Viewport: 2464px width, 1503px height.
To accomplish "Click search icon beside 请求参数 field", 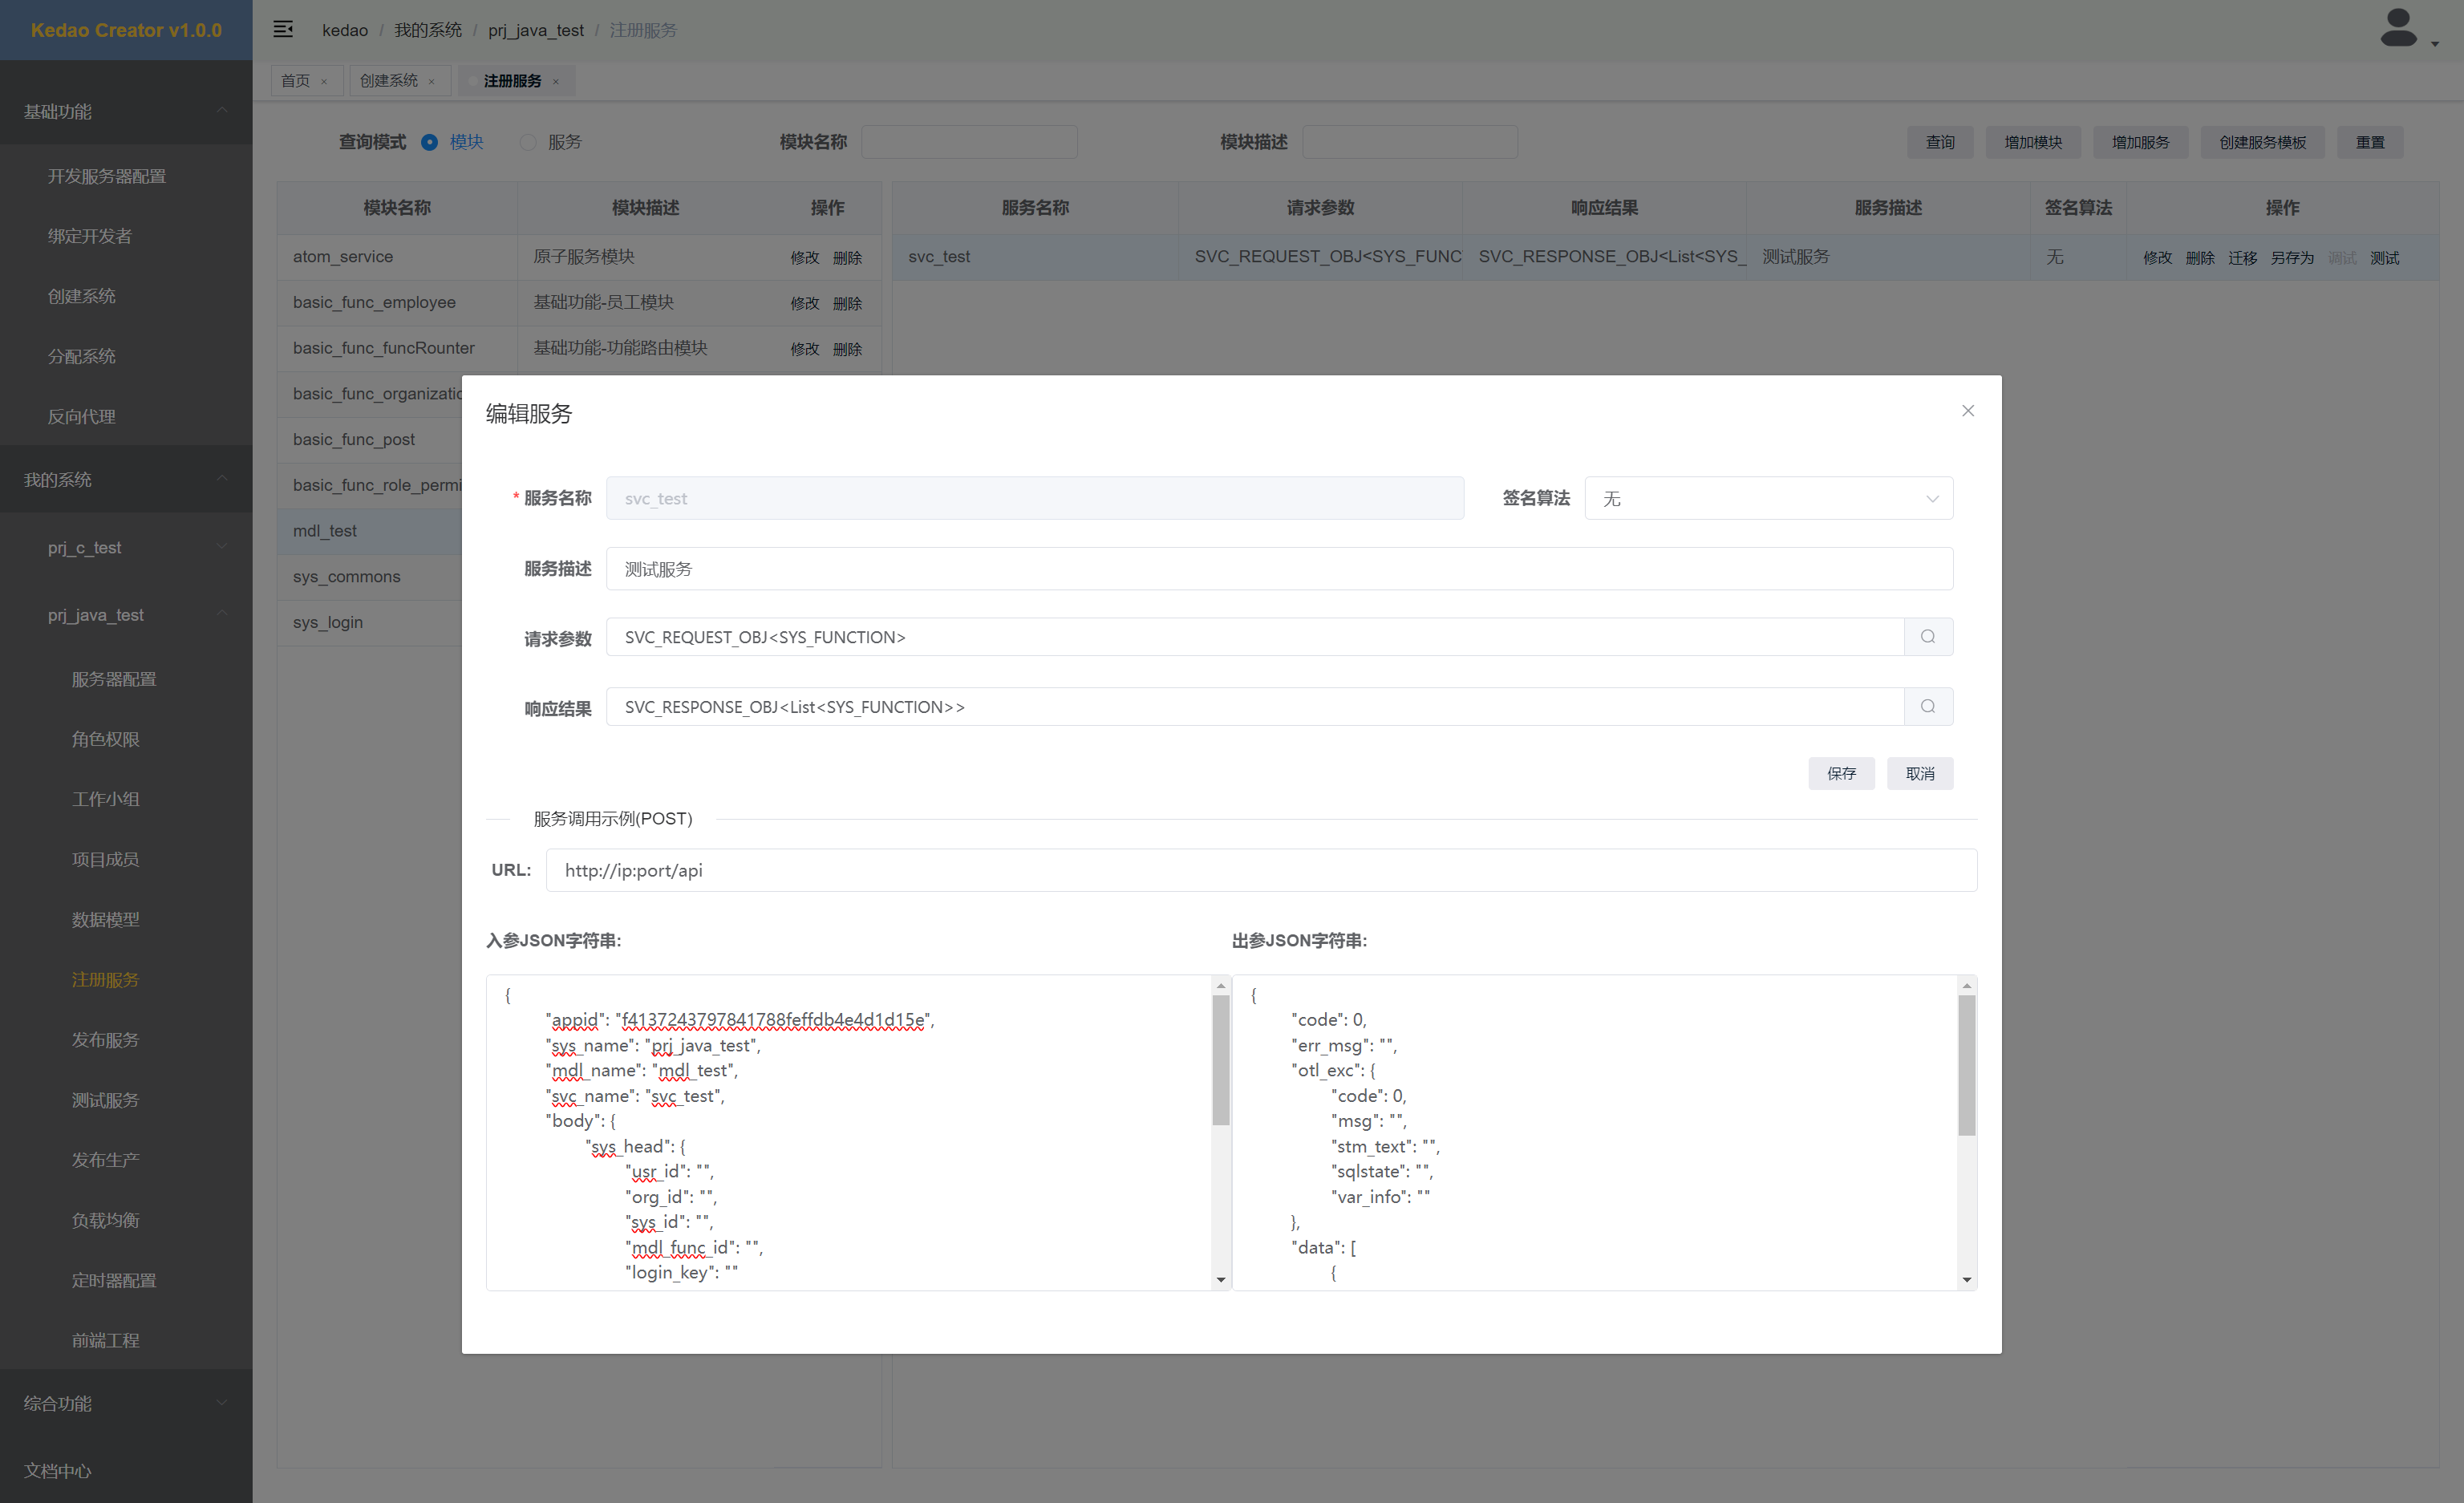I will pos(1927,637).
